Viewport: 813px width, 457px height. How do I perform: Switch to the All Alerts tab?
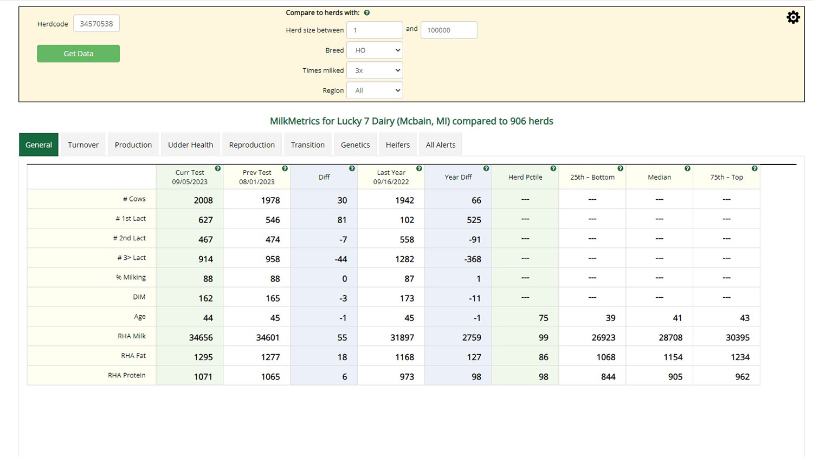pos(441,145)
